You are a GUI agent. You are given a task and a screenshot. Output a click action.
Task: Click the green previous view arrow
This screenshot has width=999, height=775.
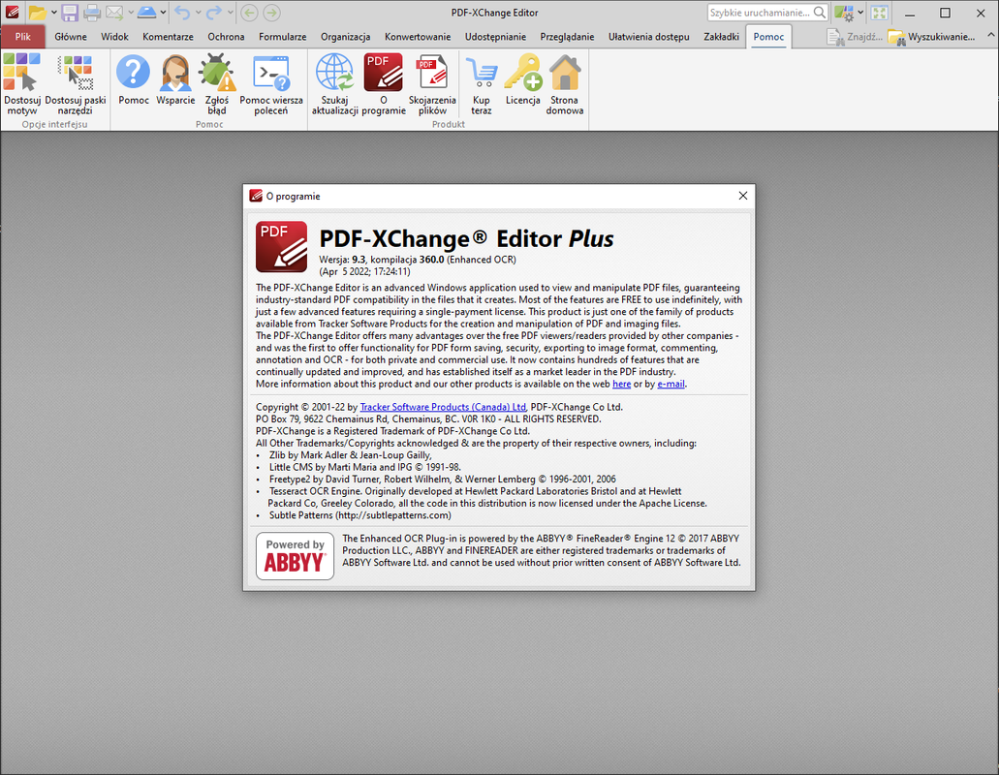coord(249,12)
